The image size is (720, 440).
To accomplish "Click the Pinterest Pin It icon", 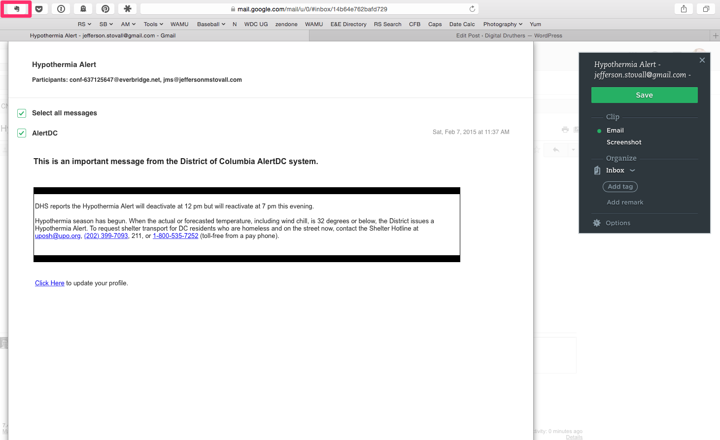I will pos(105,9).
